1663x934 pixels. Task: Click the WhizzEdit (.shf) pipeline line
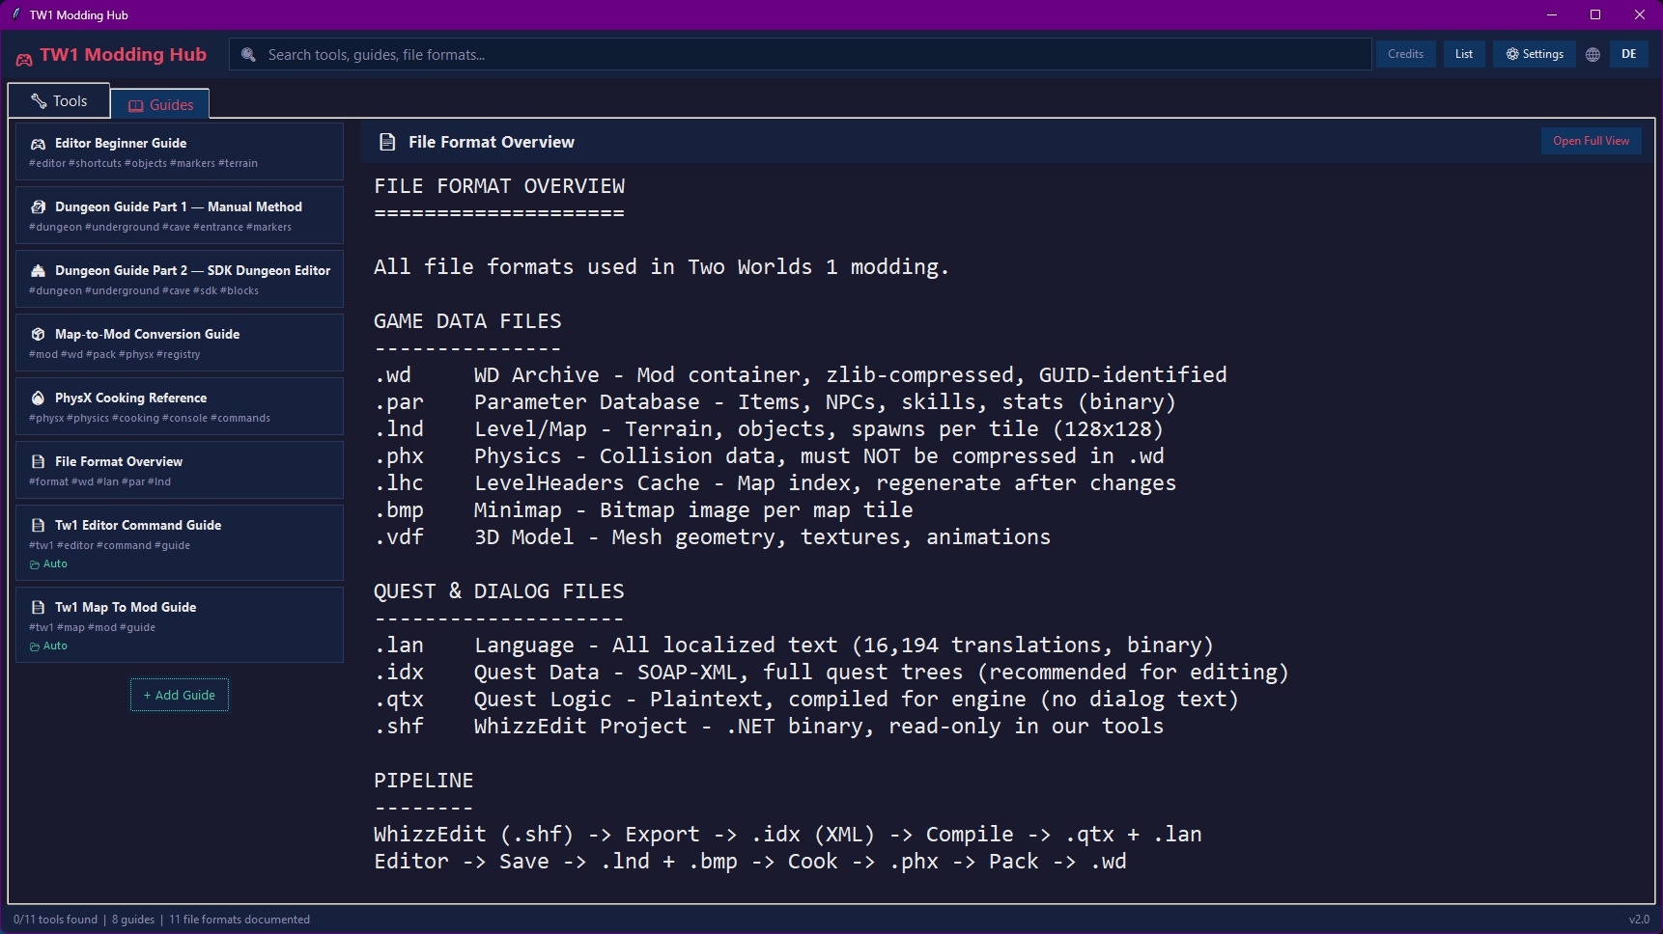[x=788, y=835]
